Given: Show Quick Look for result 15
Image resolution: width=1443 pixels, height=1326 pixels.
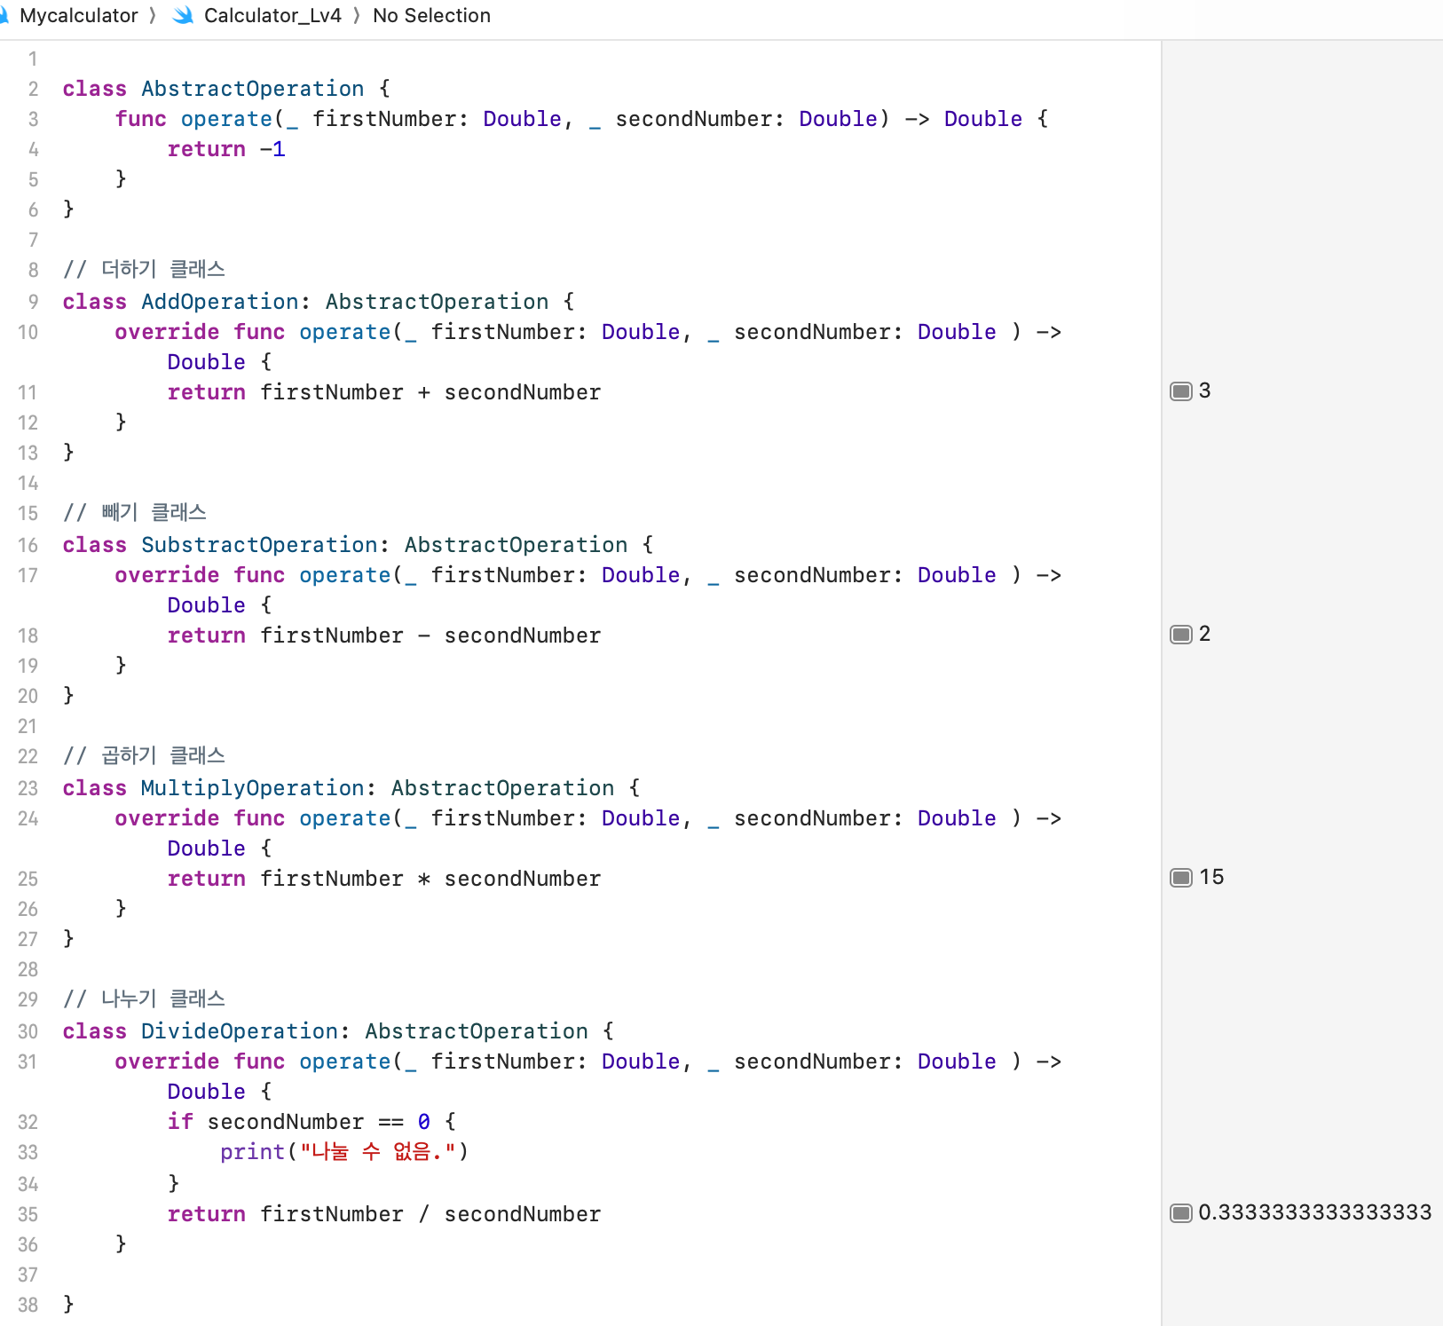Looking at the screenshot, I should (x=1180, y=878).
